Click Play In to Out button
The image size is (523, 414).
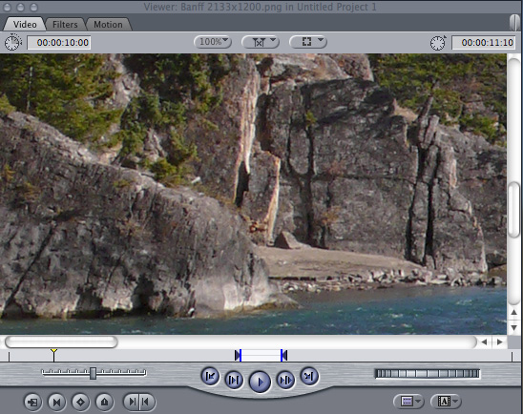point(234,380)
